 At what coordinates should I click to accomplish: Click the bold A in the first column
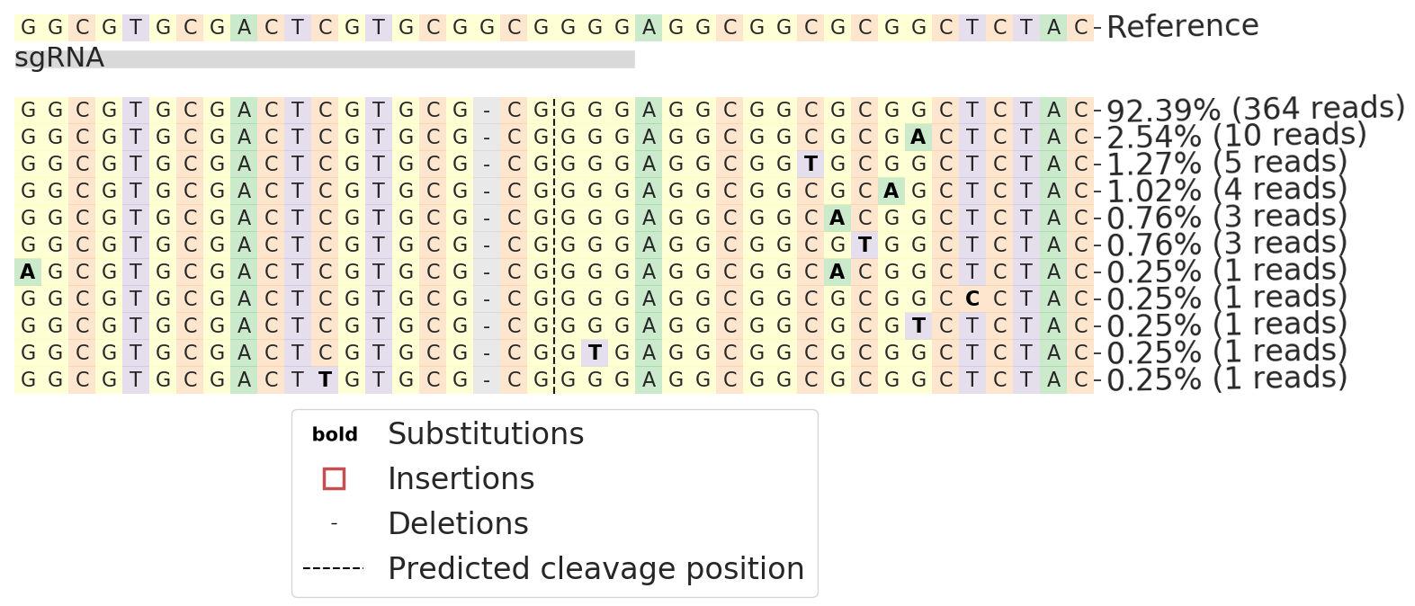click(x=28, y=272)
